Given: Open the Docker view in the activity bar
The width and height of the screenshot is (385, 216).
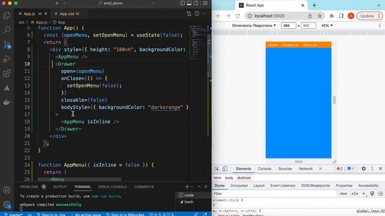Looking at the screenshot, I should click(x=7, y=103).
